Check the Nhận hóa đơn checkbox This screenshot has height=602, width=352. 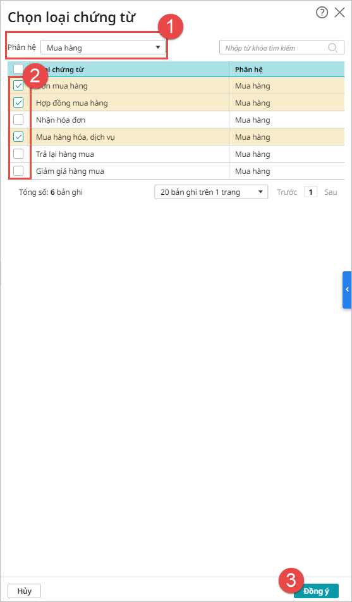(x=18, y=120)
